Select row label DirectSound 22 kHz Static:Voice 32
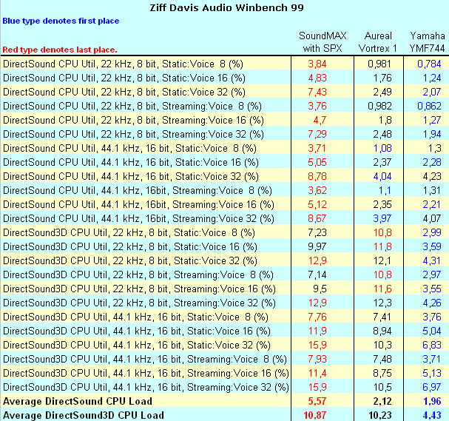The height and width of the screenshot is (421, 449). click(124, 92)
